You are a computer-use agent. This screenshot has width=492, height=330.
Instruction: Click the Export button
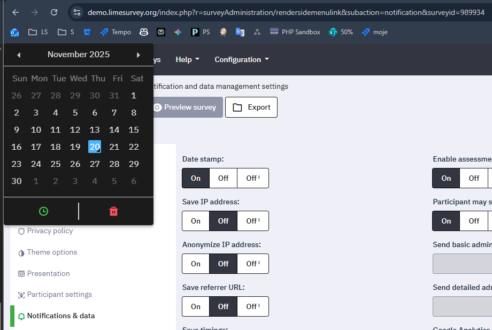pos(251,107)
